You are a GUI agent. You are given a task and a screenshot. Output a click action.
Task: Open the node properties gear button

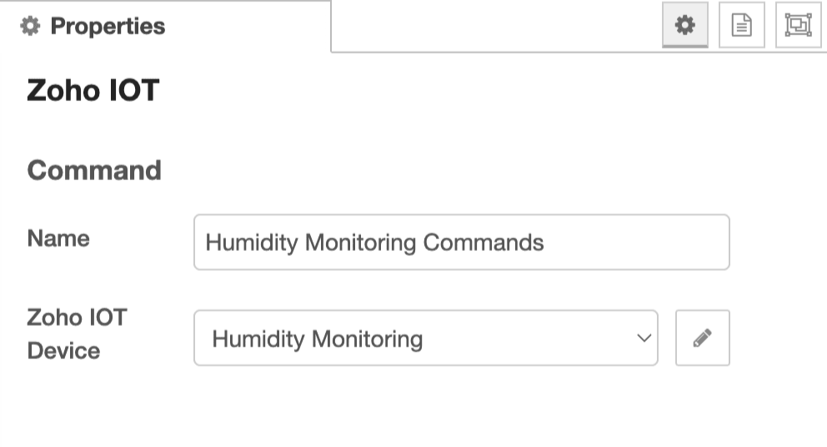tap(684, 26)
